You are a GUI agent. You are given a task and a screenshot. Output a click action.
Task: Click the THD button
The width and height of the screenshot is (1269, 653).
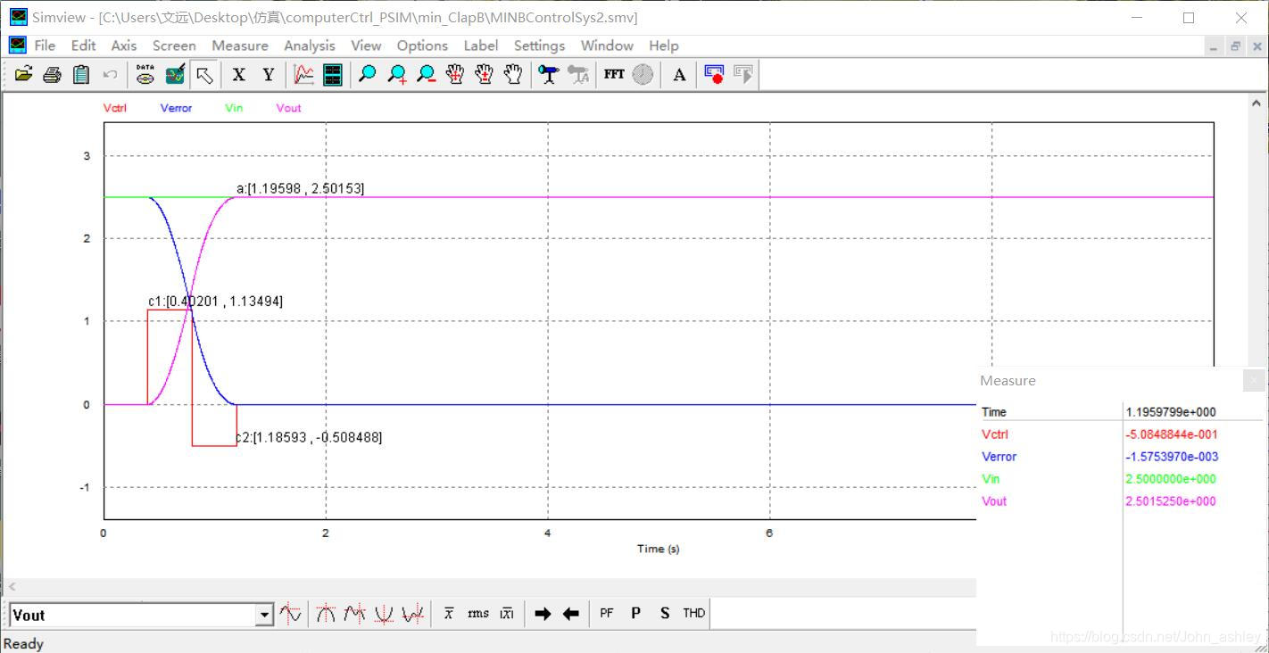point(694,614)
